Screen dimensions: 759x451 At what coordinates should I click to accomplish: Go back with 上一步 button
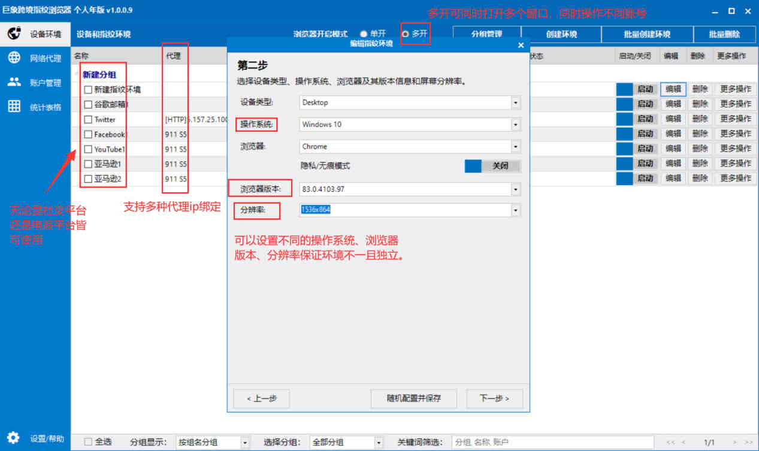point(261,398)
